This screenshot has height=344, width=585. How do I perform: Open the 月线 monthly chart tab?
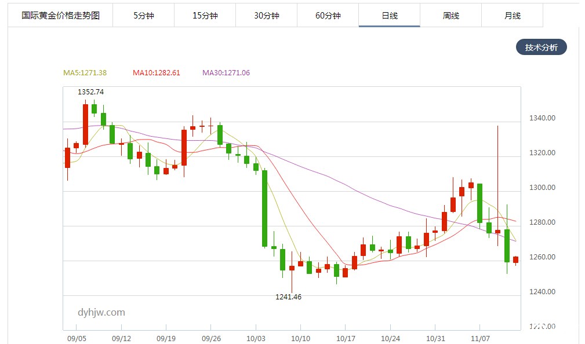(512, 16)
